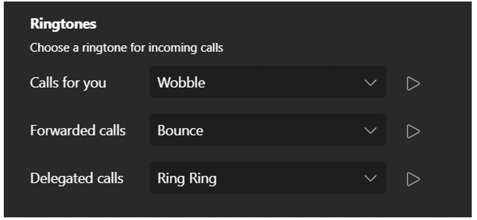Click the Ringtones section heading
This screenshot has height=220, width=477.
63,24
